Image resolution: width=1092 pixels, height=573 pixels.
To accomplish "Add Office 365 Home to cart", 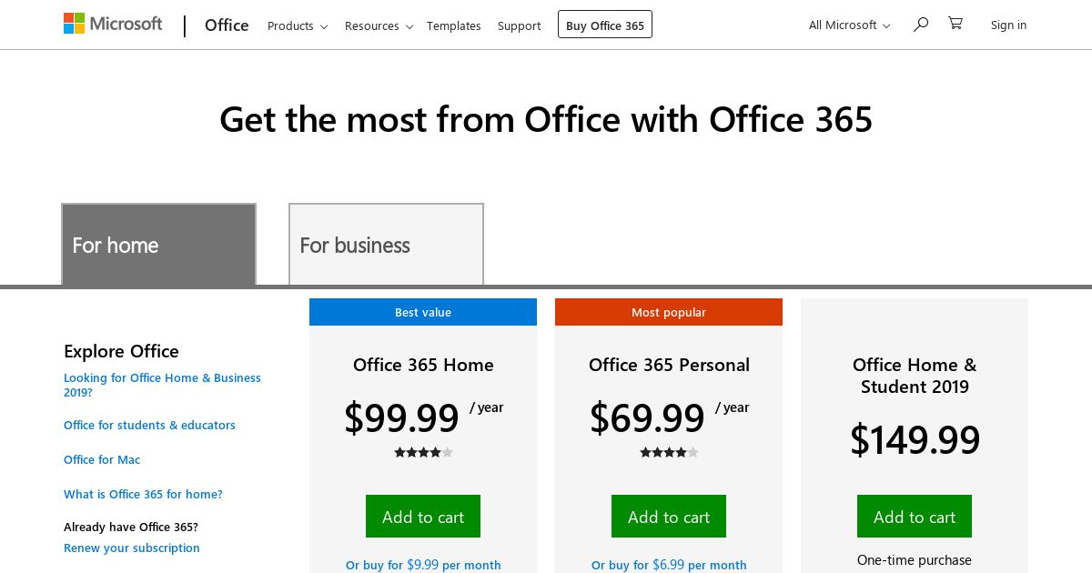I will pos(423,517).
